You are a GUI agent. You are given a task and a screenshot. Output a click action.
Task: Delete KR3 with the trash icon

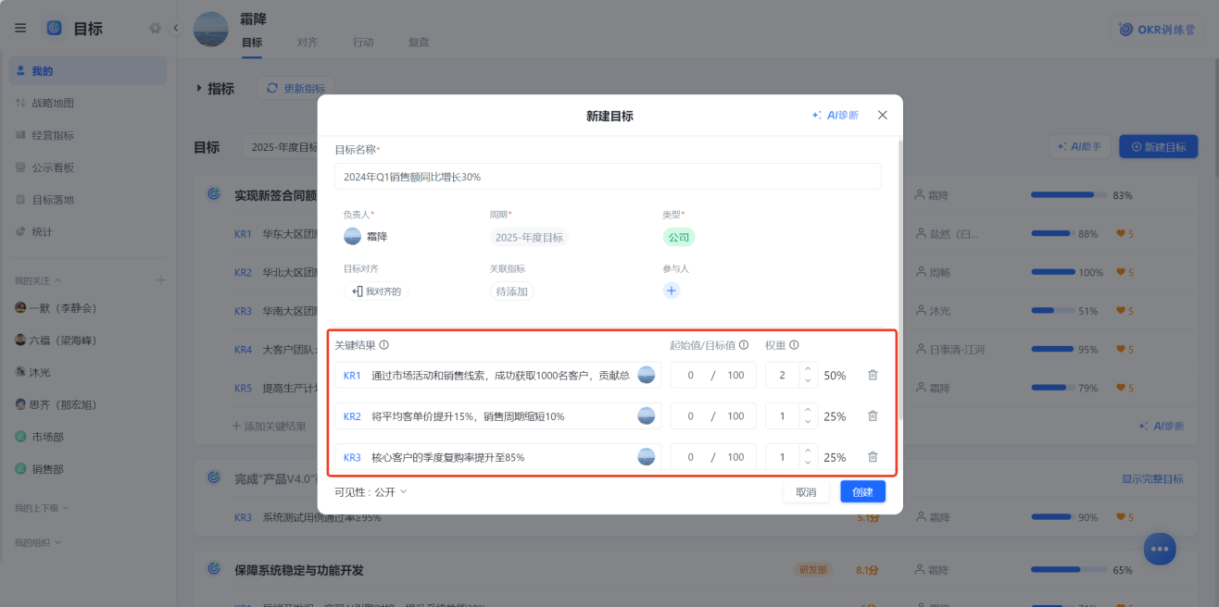873,456
